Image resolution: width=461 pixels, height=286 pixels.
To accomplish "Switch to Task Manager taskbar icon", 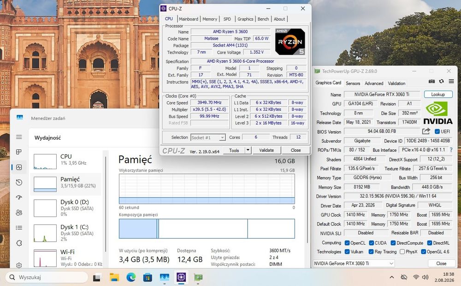I will click(x=165, y=277).
